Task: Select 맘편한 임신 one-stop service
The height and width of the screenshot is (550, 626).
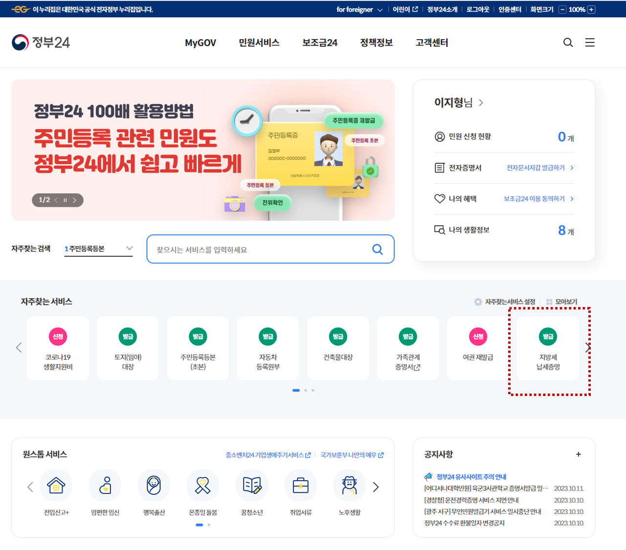Action: tap(105, 493)
